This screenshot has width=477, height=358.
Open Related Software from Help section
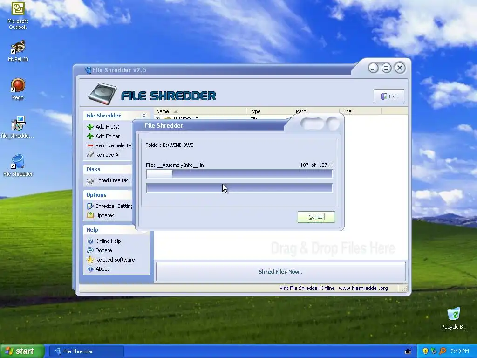pyautogui.click(x=115, y=260)
